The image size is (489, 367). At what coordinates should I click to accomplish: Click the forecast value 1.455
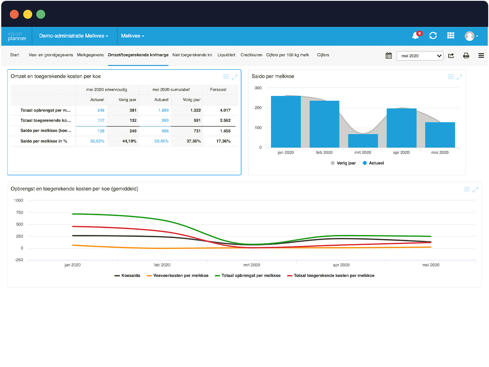tap(225, 131)
